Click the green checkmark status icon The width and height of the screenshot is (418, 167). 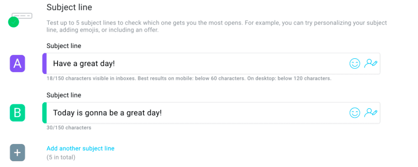click(x=14, y=22)
